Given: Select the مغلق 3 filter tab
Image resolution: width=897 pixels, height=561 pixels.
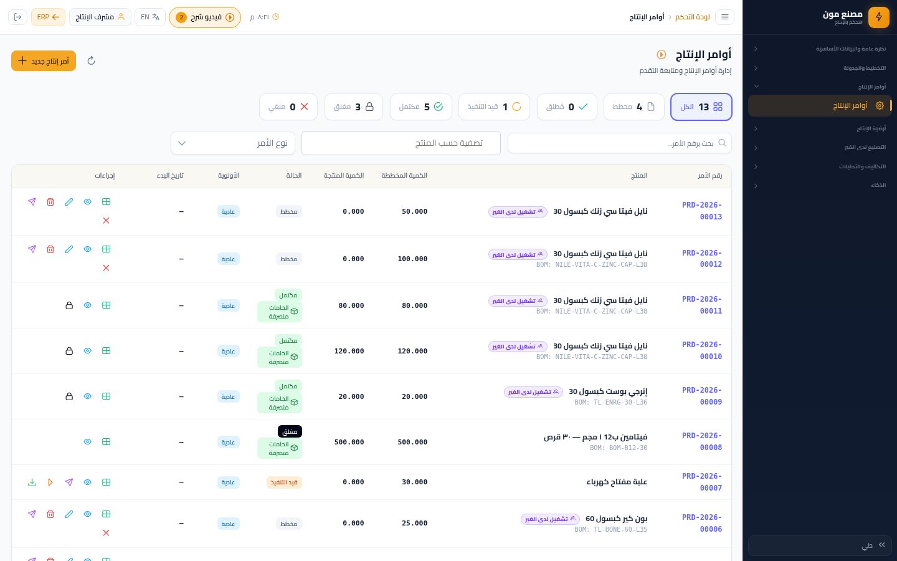Looking at the screenshot, I should coord(354,107).
